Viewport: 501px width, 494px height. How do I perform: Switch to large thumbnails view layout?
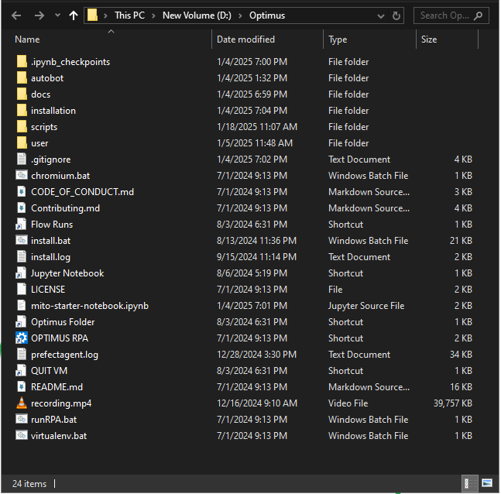[x=487, y=483]
